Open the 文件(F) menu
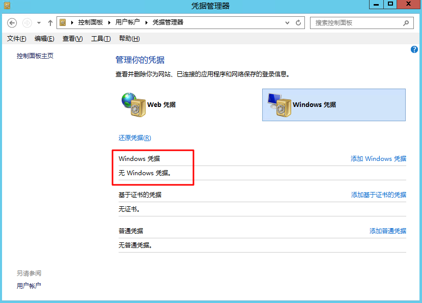The width and height of the screenshot is (422, 303). point(17,39)
